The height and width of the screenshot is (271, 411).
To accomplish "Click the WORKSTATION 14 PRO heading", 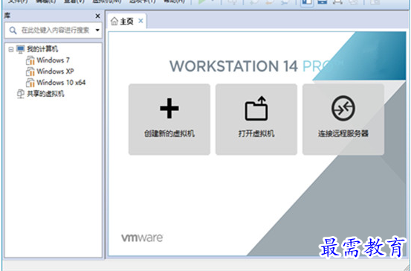I will [257, 66].
